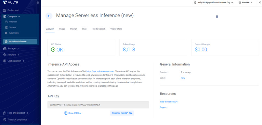Image resolution: width=262 pixels, height=125 pixels.
Task: Click the '1 hour ago' created value
Action: coord(186,72)
